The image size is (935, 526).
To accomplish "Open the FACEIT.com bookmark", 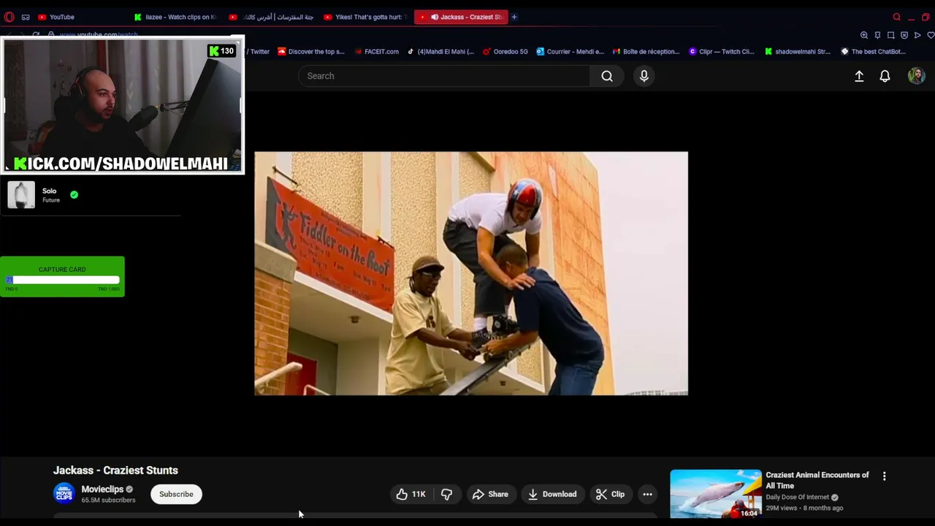I will [377, 52].
